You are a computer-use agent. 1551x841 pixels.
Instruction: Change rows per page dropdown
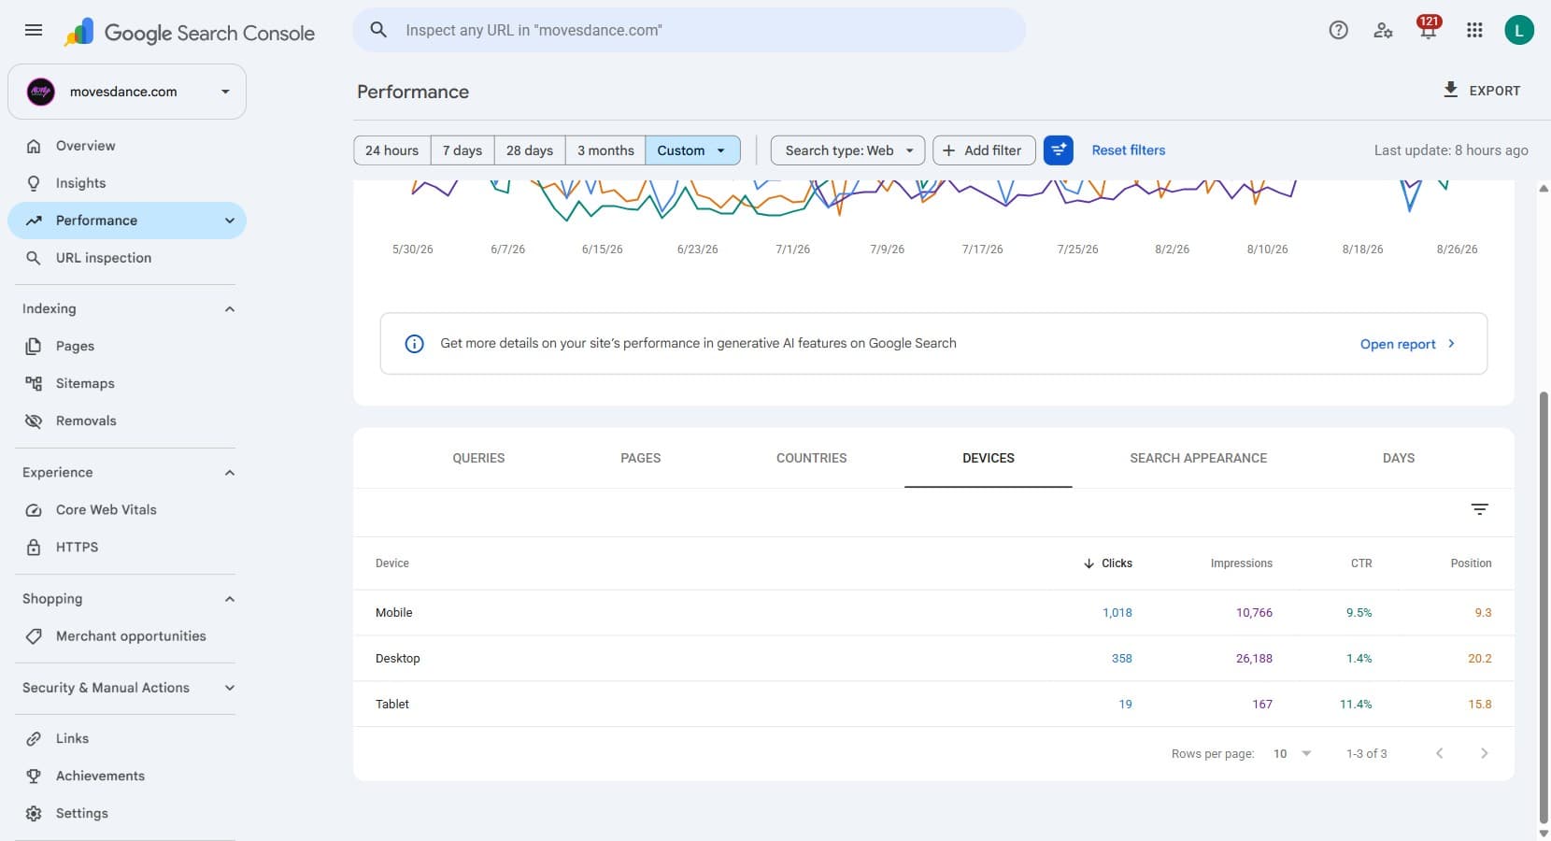pyautogui.click(x=1293, y=753)
